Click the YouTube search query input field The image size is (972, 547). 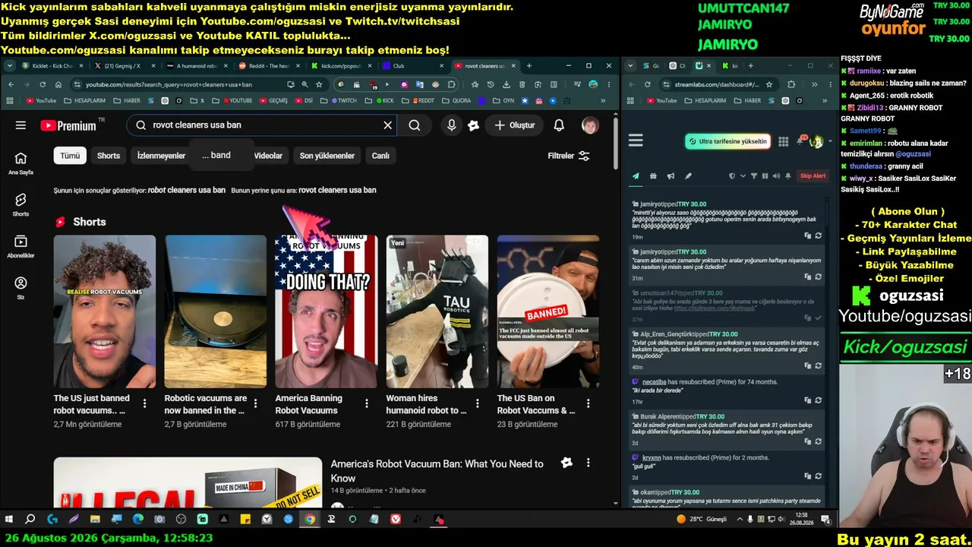pos(262,125)
